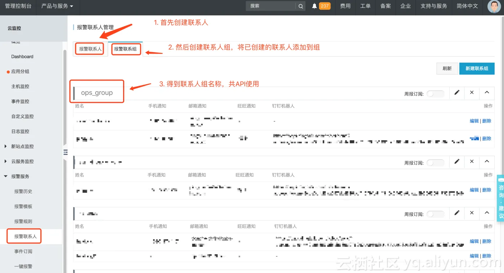Click pencil icon of second contact group
The height and width of the screenshot is (273, 504).
(457, 161)
